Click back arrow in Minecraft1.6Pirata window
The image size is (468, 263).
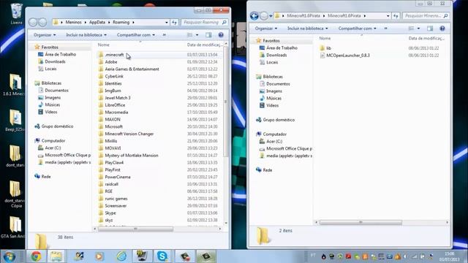point(254,16)
